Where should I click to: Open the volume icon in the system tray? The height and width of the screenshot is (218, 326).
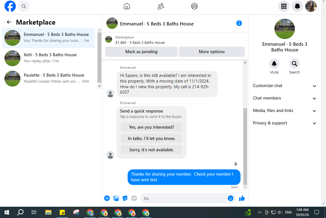tap(280, 212)
